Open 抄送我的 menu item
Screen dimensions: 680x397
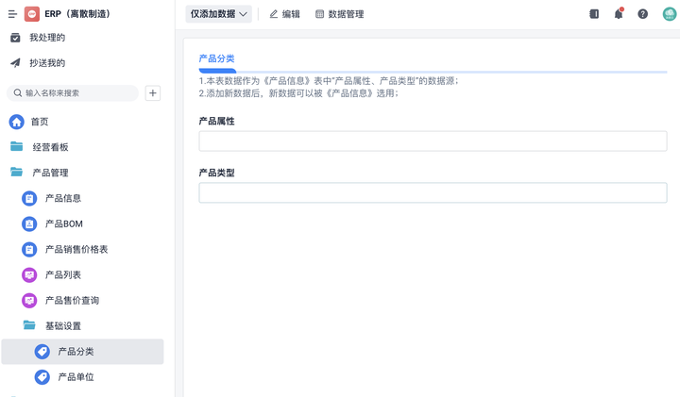coord(46,63)
